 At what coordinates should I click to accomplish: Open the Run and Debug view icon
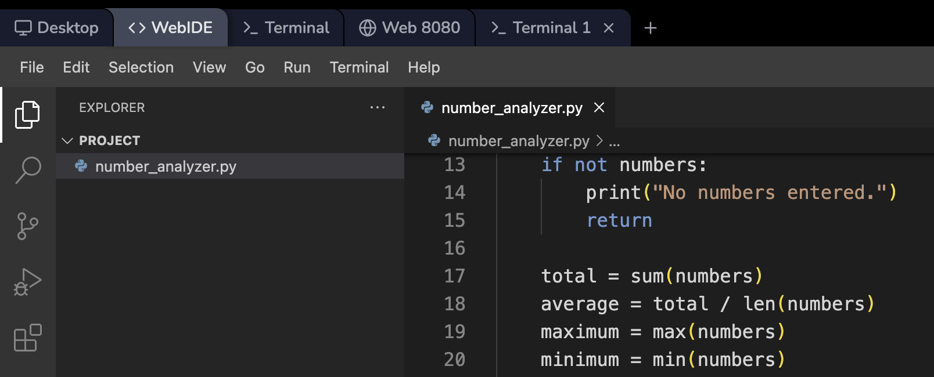27,282
